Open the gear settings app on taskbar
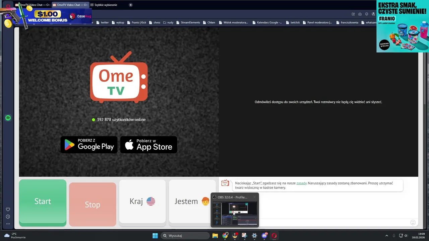The width and height of the screenshot is (429, 241). coord(254,236)
